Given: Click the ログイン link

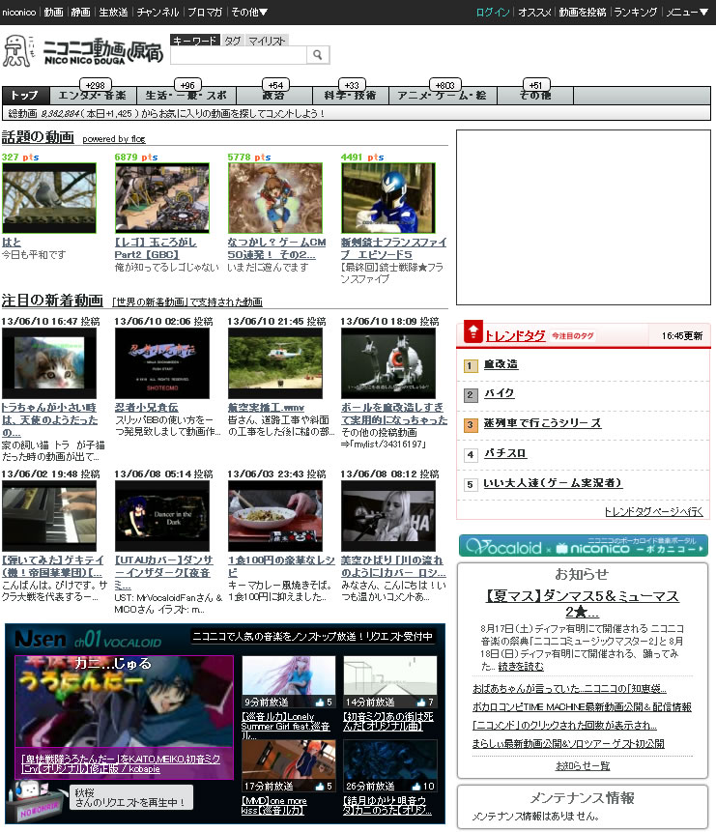Looking at the screenshot, I should tap(493, 12).
